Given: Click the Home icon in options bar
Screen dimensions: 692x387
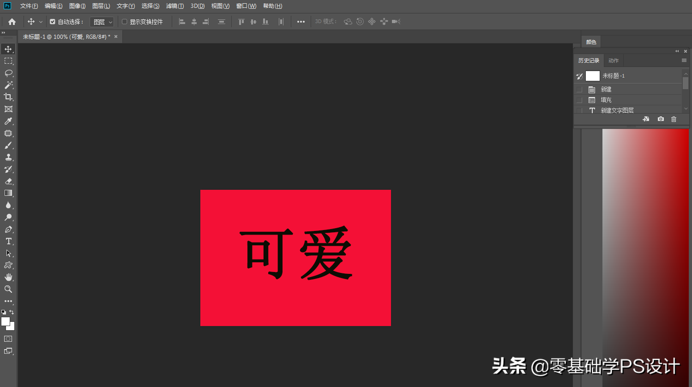Looking at the screenshot, I should (12, 22).
